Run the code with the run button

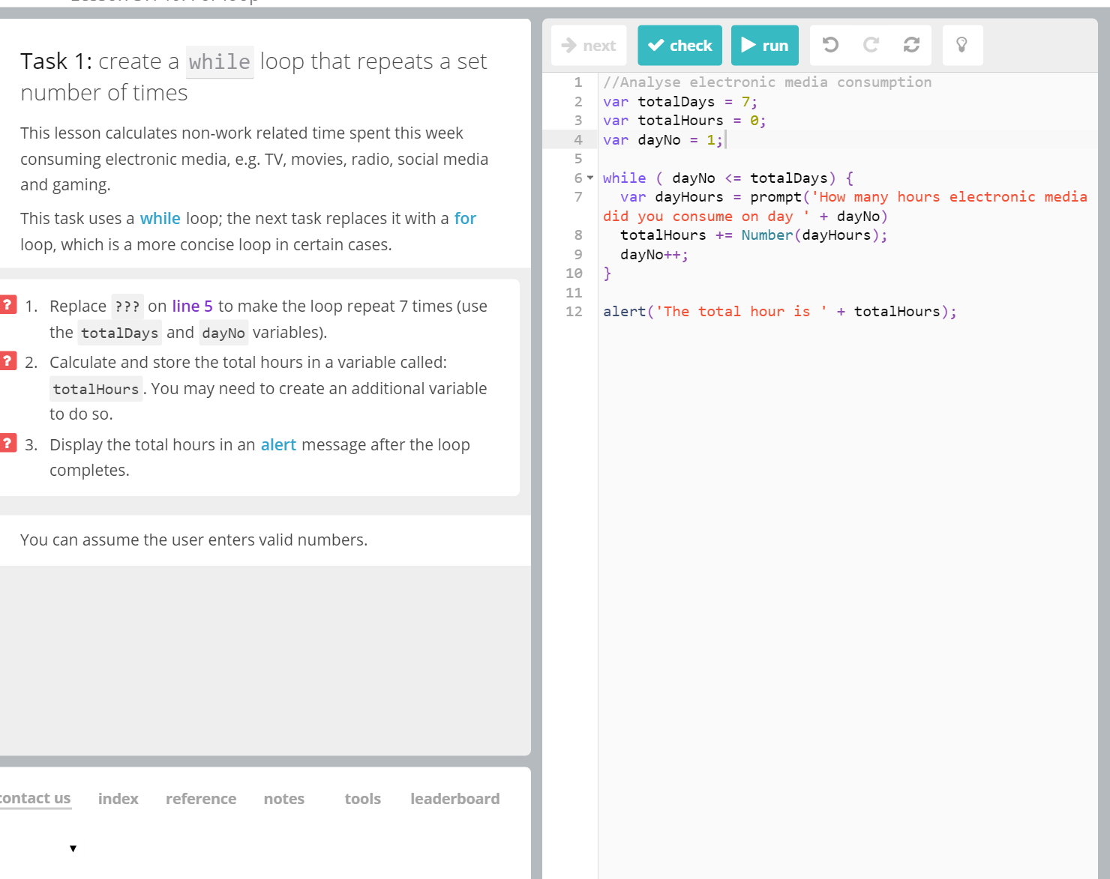(x=764, y=45)
